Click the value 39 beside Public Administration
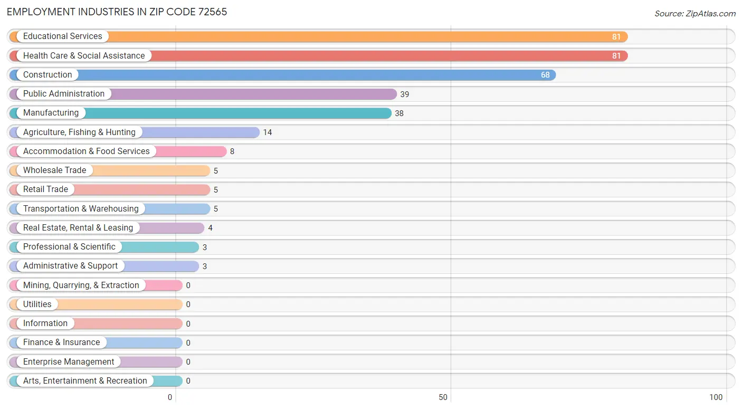Viewport: 742px width, 410px height. [x=404, y=94]
